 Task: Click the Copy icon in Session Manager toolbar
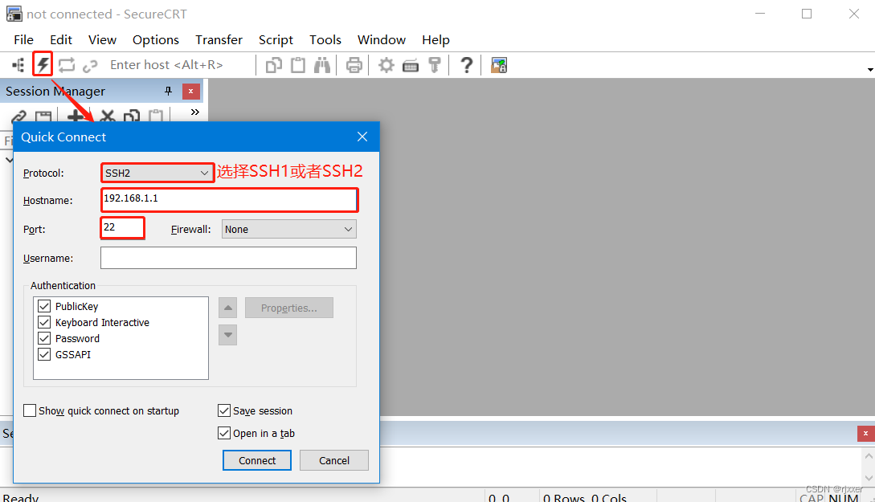(132, 116)
